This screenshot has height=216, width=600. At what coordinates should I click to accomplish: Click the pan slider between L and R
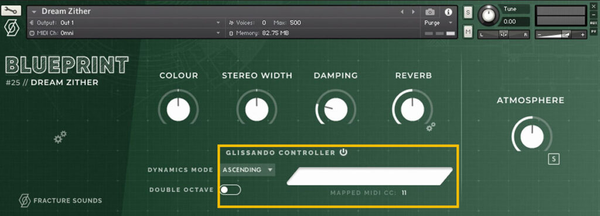(503, 35)
